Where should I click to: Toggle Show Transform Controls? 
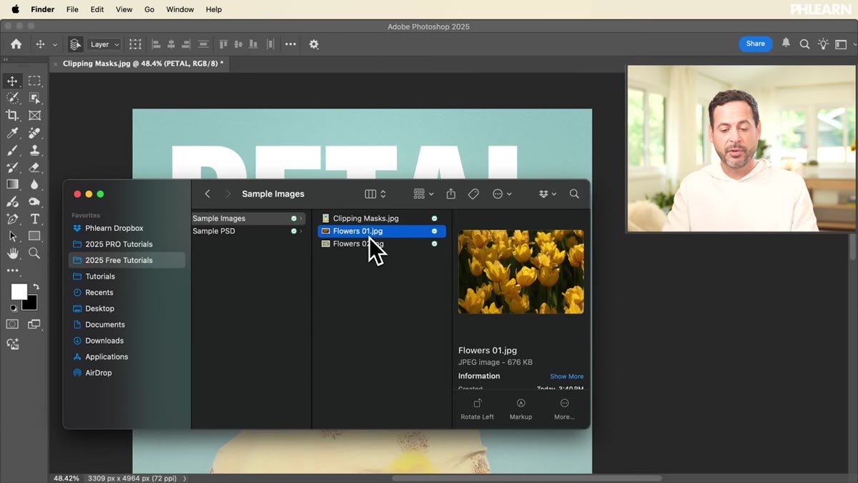[x=135, y=44]
